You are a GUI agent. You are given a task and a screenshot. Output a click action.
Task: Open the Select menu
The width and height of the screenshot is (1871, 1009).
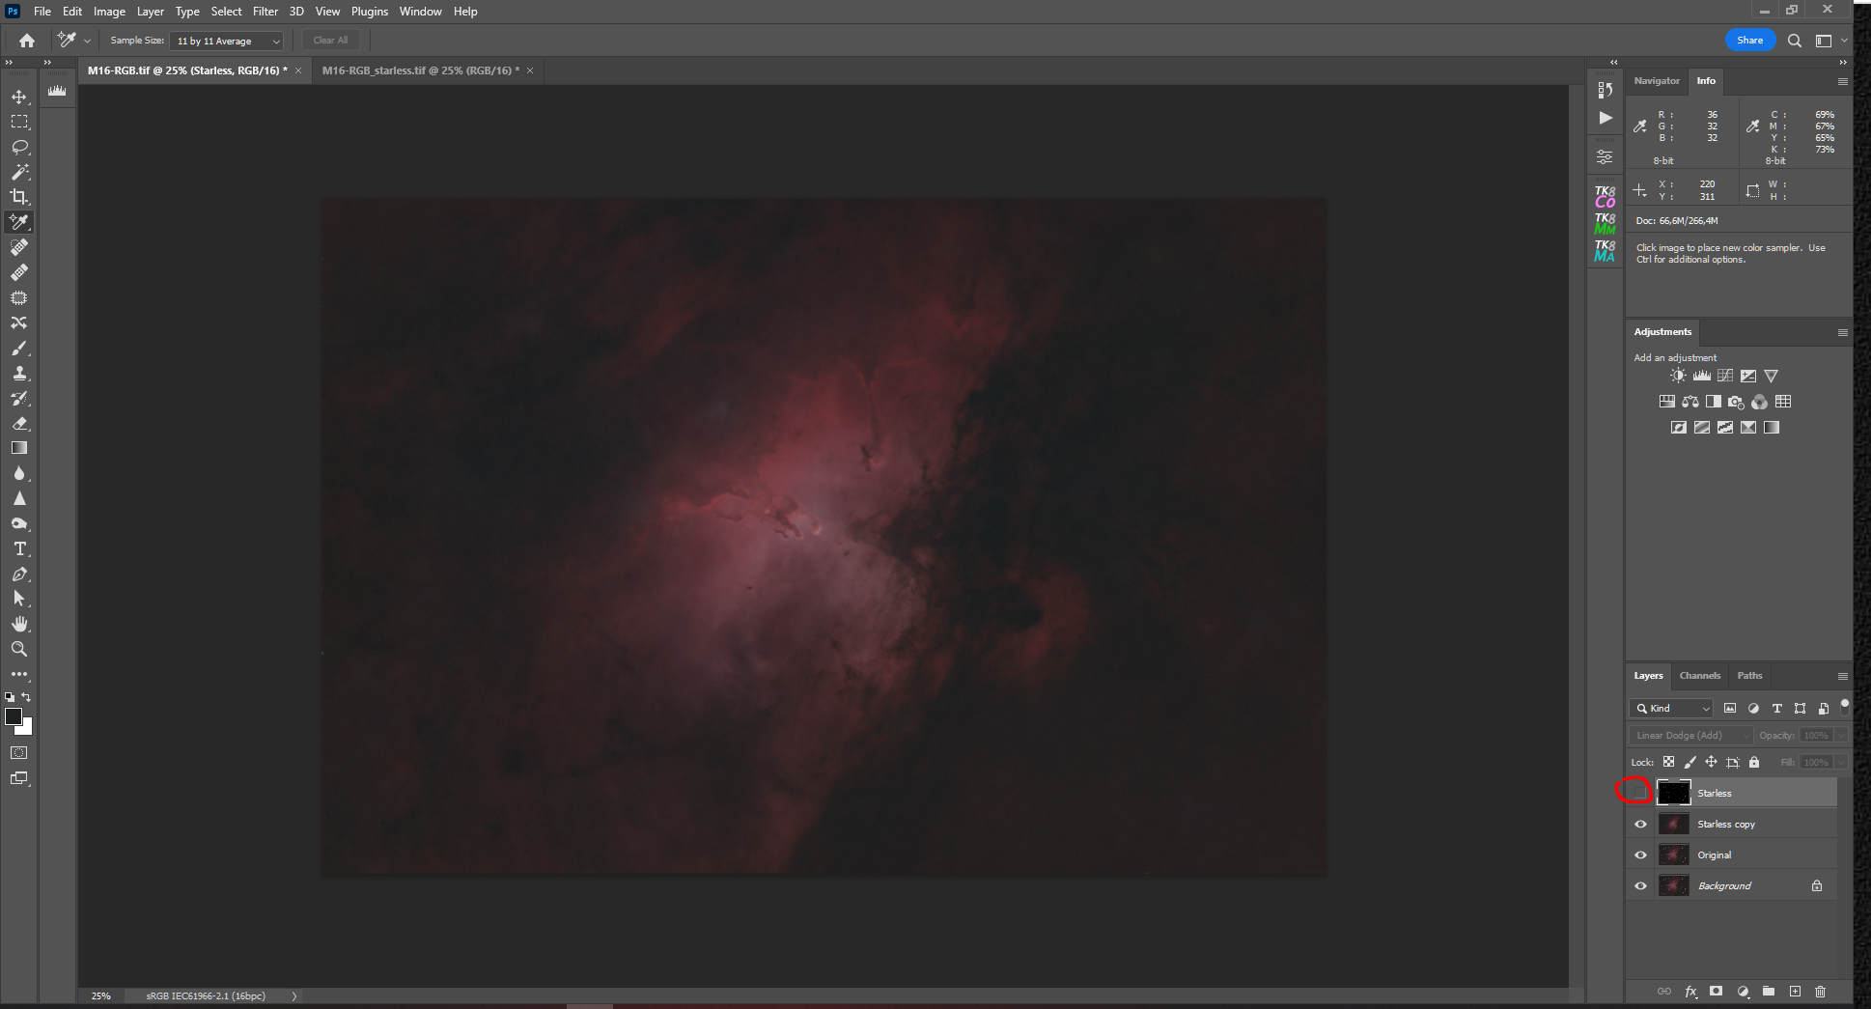click(x=226, y=12)
